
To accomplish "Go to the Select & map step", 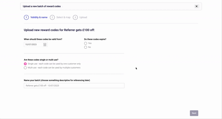I will (x=63, y=17).
